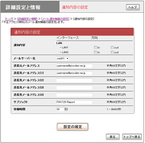This screenshot has height=143, width=145.
Task: Expand the メールサーバー名 mail01 dropdown
Action: (x=62, y=58)
